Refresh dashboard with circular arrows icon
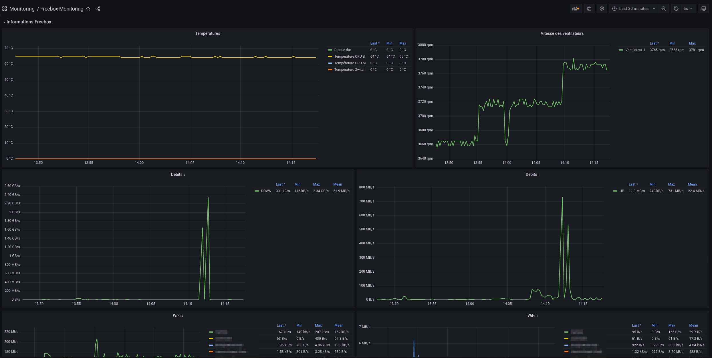 pos(676,9)
